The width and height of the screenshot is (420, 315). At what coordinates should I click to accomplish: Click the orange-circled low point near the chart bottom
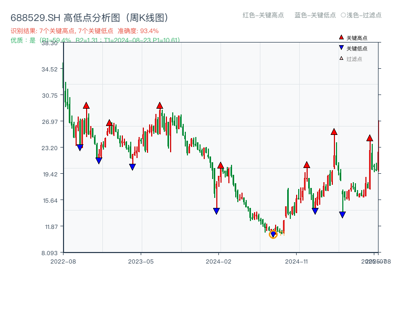pos(274,235)
